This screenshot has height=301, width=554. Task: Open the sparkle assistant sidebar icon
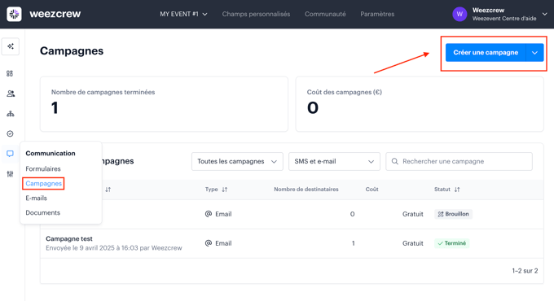coord(11,46)
